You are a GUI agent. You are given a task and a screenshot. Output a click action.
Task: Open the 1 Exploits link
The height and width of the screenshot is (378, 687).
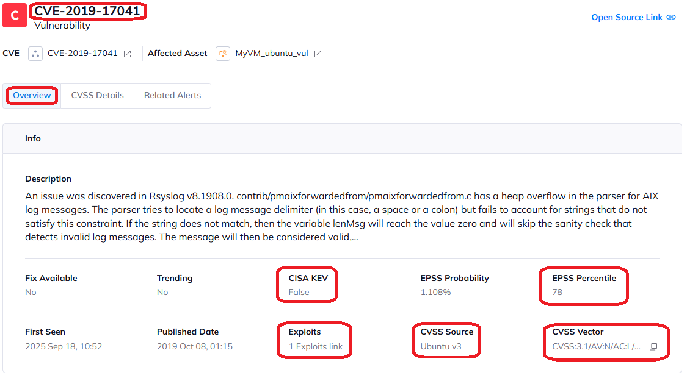316,346
